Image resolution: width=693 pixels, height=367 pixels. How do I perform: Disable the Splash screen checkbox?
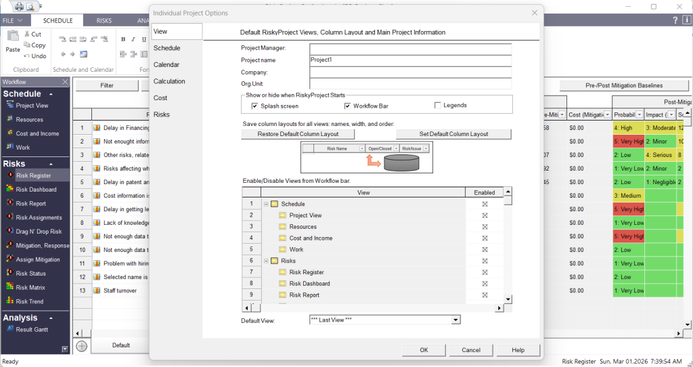click(254, 106)
